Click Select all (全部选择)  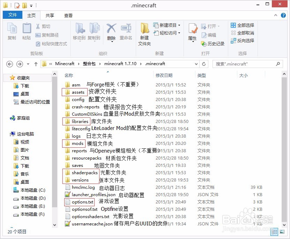tap(243, 25)
